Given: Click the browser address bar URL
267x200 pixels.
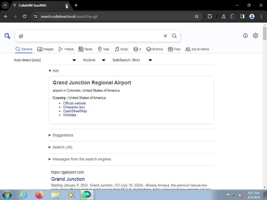Looking at the screenshot, I should coord(69,16).
